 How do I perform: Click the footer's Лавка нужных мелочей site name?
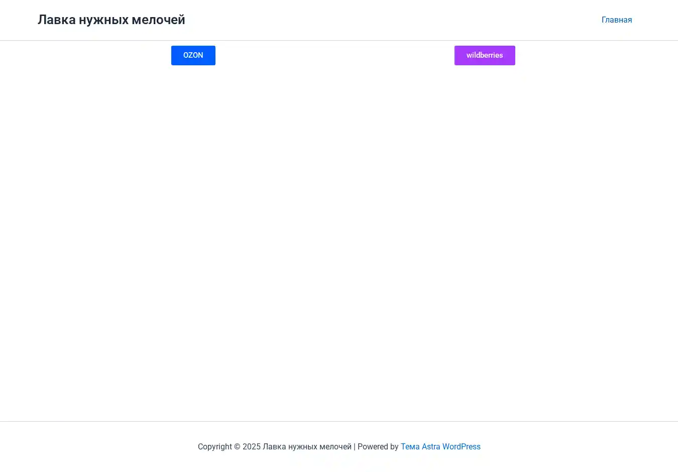point(307,446)
